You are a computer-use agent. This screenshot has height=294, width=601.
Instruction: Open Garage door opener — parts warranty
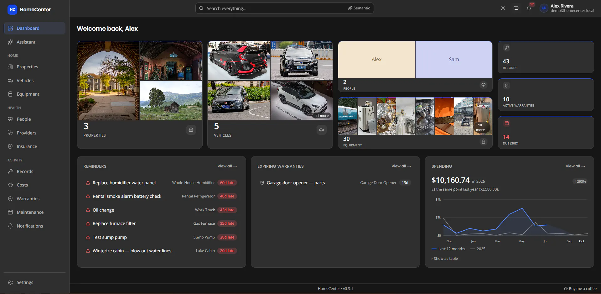[x=335, y=183]
